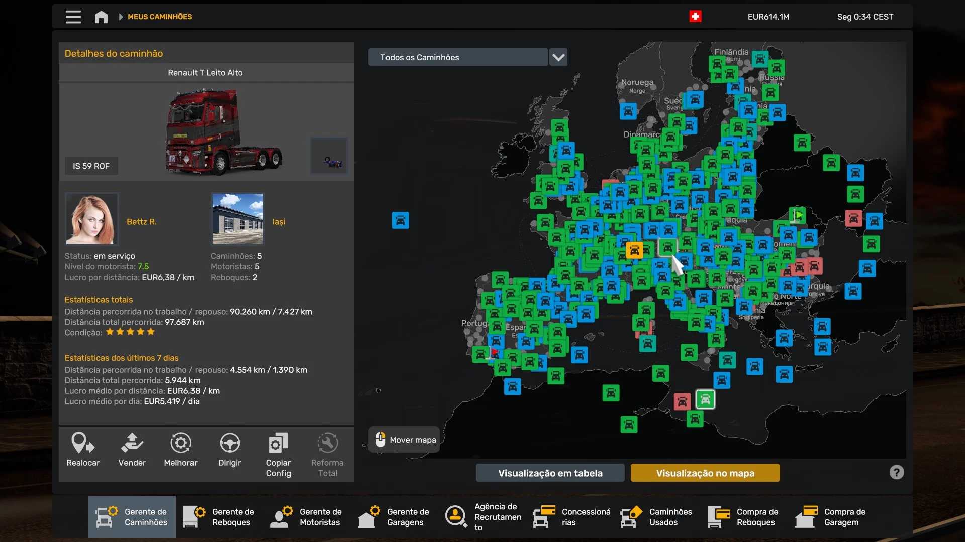
Task: Switch to Visualização em tabela
Action: 550,473
